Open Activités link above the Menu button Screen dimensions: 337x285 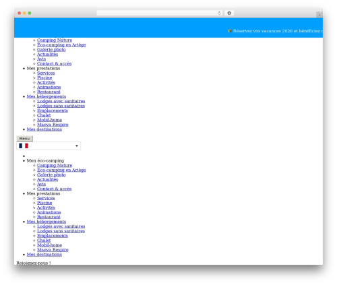(46, 82)
